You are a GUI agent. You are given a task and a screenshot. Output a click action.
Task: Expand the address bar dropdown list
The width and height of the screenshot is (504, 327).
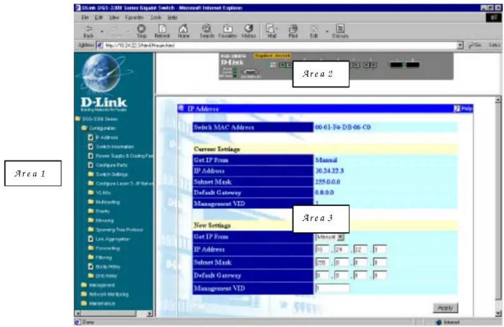click(460, 45)
